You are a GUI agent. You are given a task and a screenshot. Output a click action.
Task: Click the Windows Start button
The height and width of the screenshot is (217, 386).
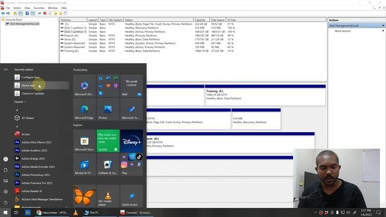pos(5,212)
